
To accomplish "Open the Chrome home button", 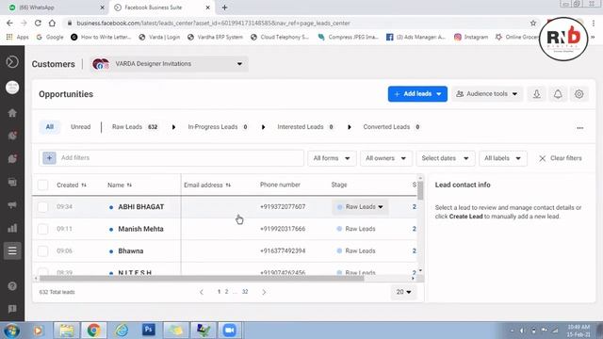I will (52, 23).
